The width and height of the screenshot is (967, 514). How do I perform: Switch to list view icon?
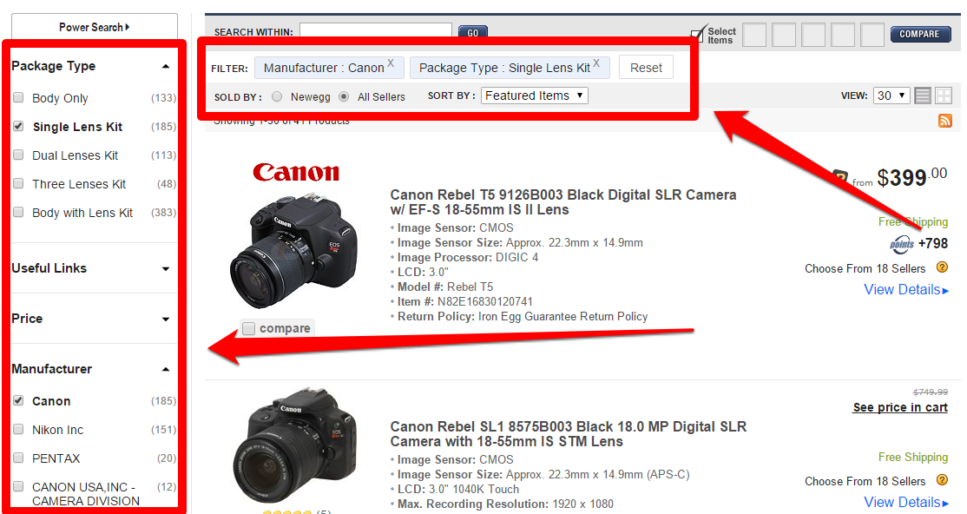click(923, 96)
